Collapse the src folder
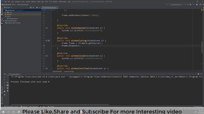 click(6, 16)
